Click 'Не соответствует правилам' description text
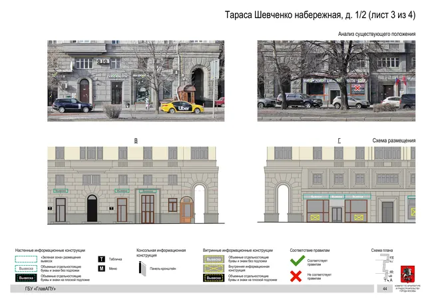 [319, 276]
